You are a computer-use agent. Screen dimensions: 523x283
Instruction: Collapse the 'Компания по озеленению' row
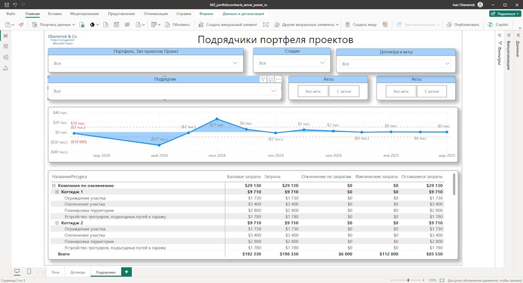54,186
